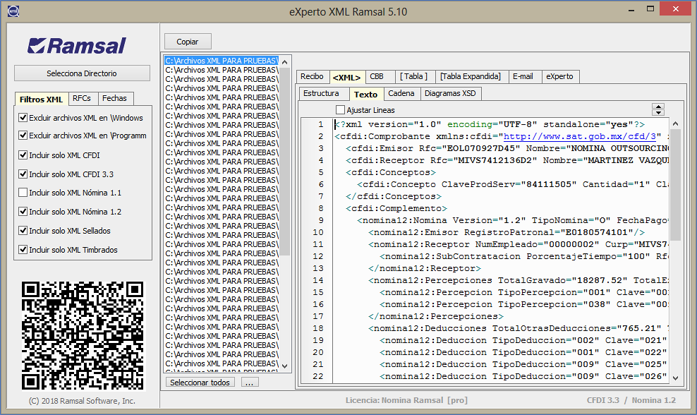The height and width of the screenshot is (415, 697).
Task: Click the ellipsis button beside Seleccionar todos
Action: click(x=249, y=383)
